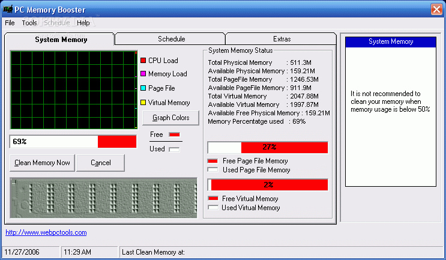The width and height of the screenshot is (446, 260).
Task: Click 'Available Physical Memory : 159.21M' text
Action: [261, 71]
